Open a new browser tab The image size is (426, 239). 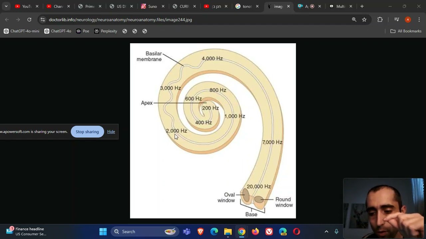point(362,6)
